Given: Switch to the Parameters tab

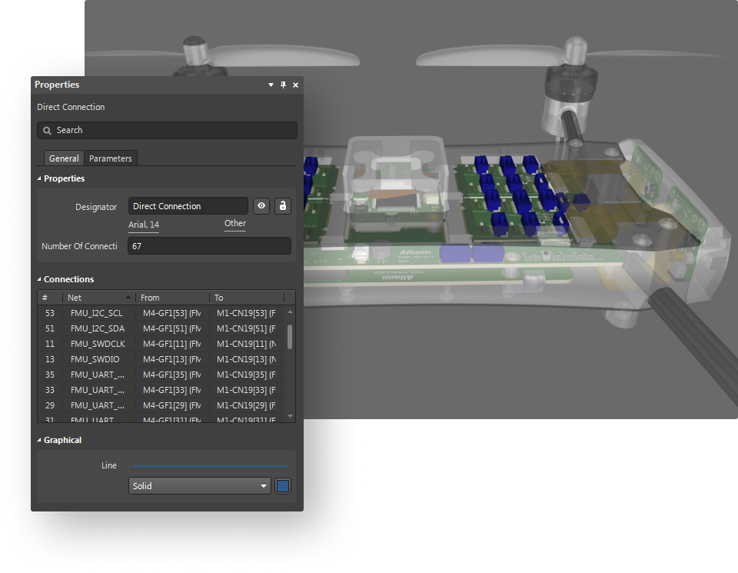Looking at the screenshot, I should click(111, 158).
